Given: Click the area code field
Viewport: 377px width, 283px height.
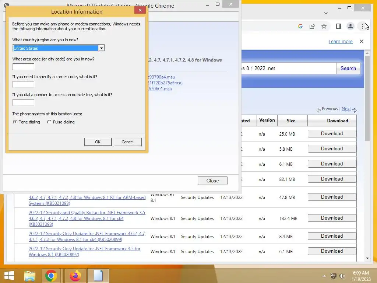Looking at the screenshot, I should (x=23, y=67).
